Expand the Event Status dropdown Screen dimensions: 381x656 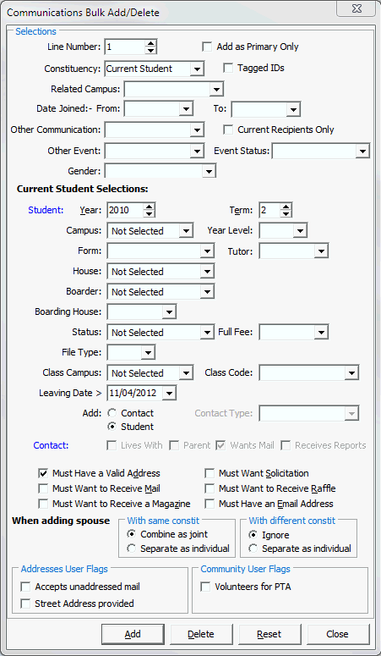coord(362,151)
